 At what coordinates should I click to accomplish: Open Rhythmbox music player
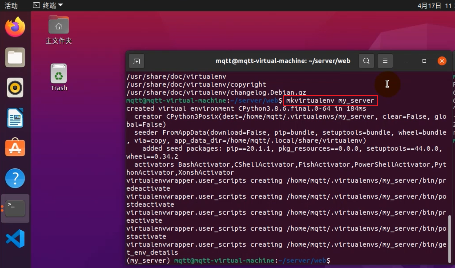tap(15, 88)
